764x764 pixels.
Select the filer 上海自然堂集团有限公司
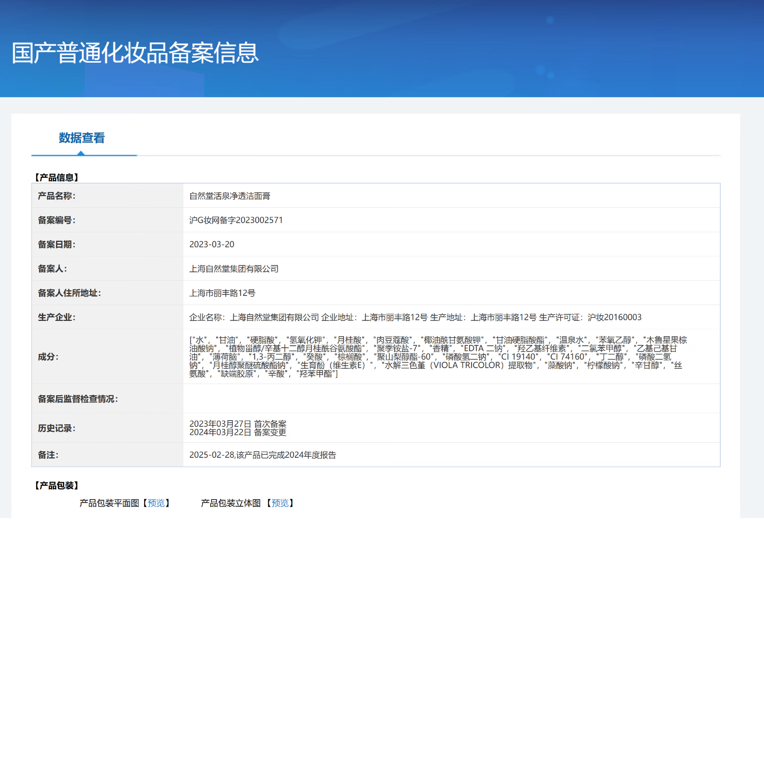point(234,269)
